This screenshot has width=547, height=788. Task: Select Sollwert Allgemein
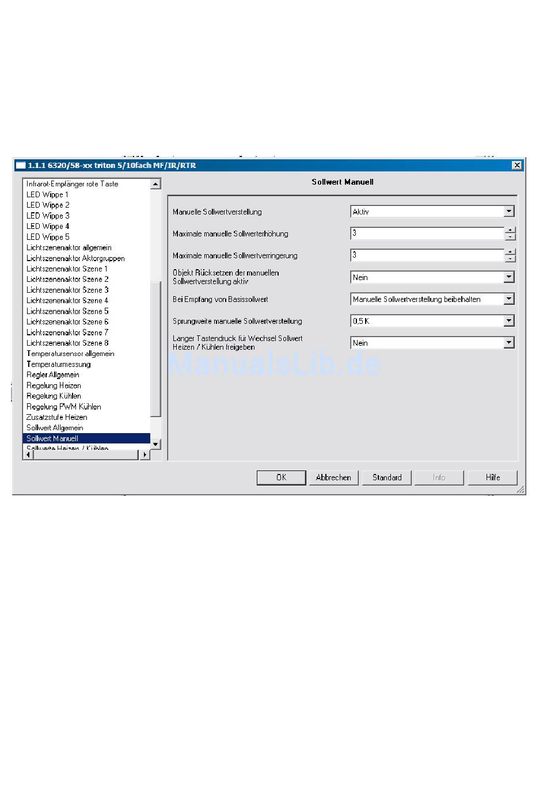[x=55, y=428]
